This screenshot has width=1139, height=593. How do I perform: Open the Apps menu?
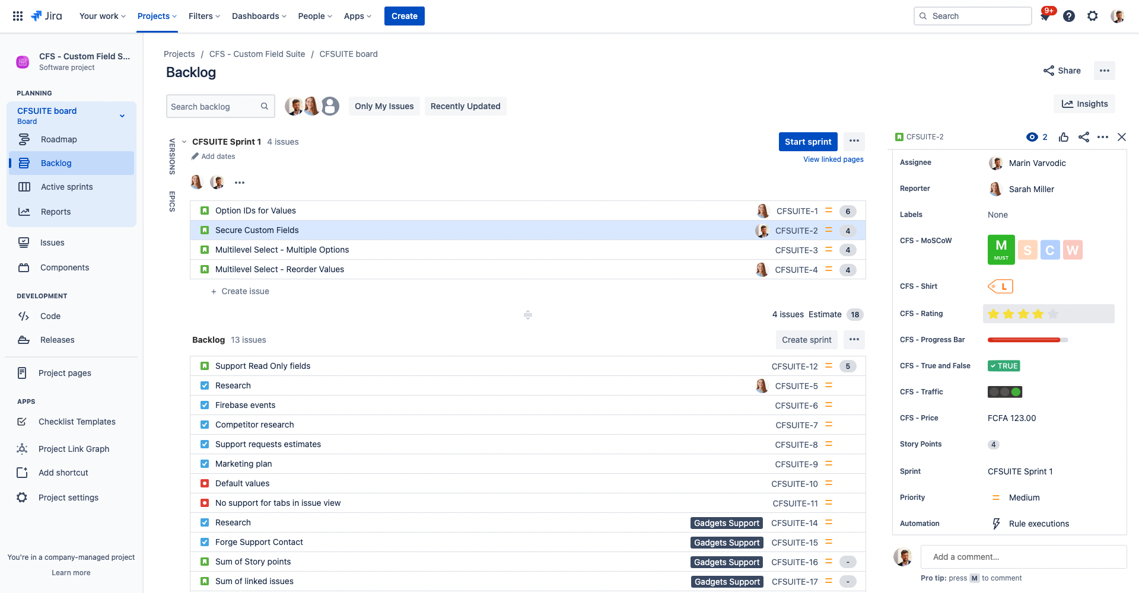pos(357,16)
